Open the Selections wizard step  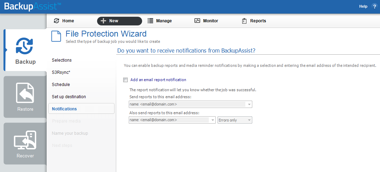(62, 60)
